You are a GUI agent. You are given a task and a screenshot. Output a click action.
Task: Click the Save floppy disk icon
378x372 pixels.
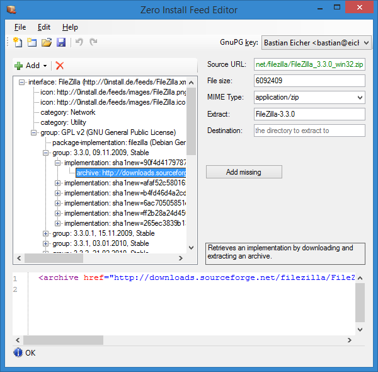61,42
